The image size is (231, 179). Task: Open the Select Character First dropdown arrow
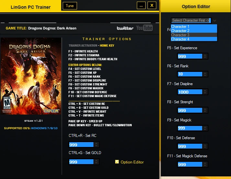pyautogui.click(x=214, y=20)
